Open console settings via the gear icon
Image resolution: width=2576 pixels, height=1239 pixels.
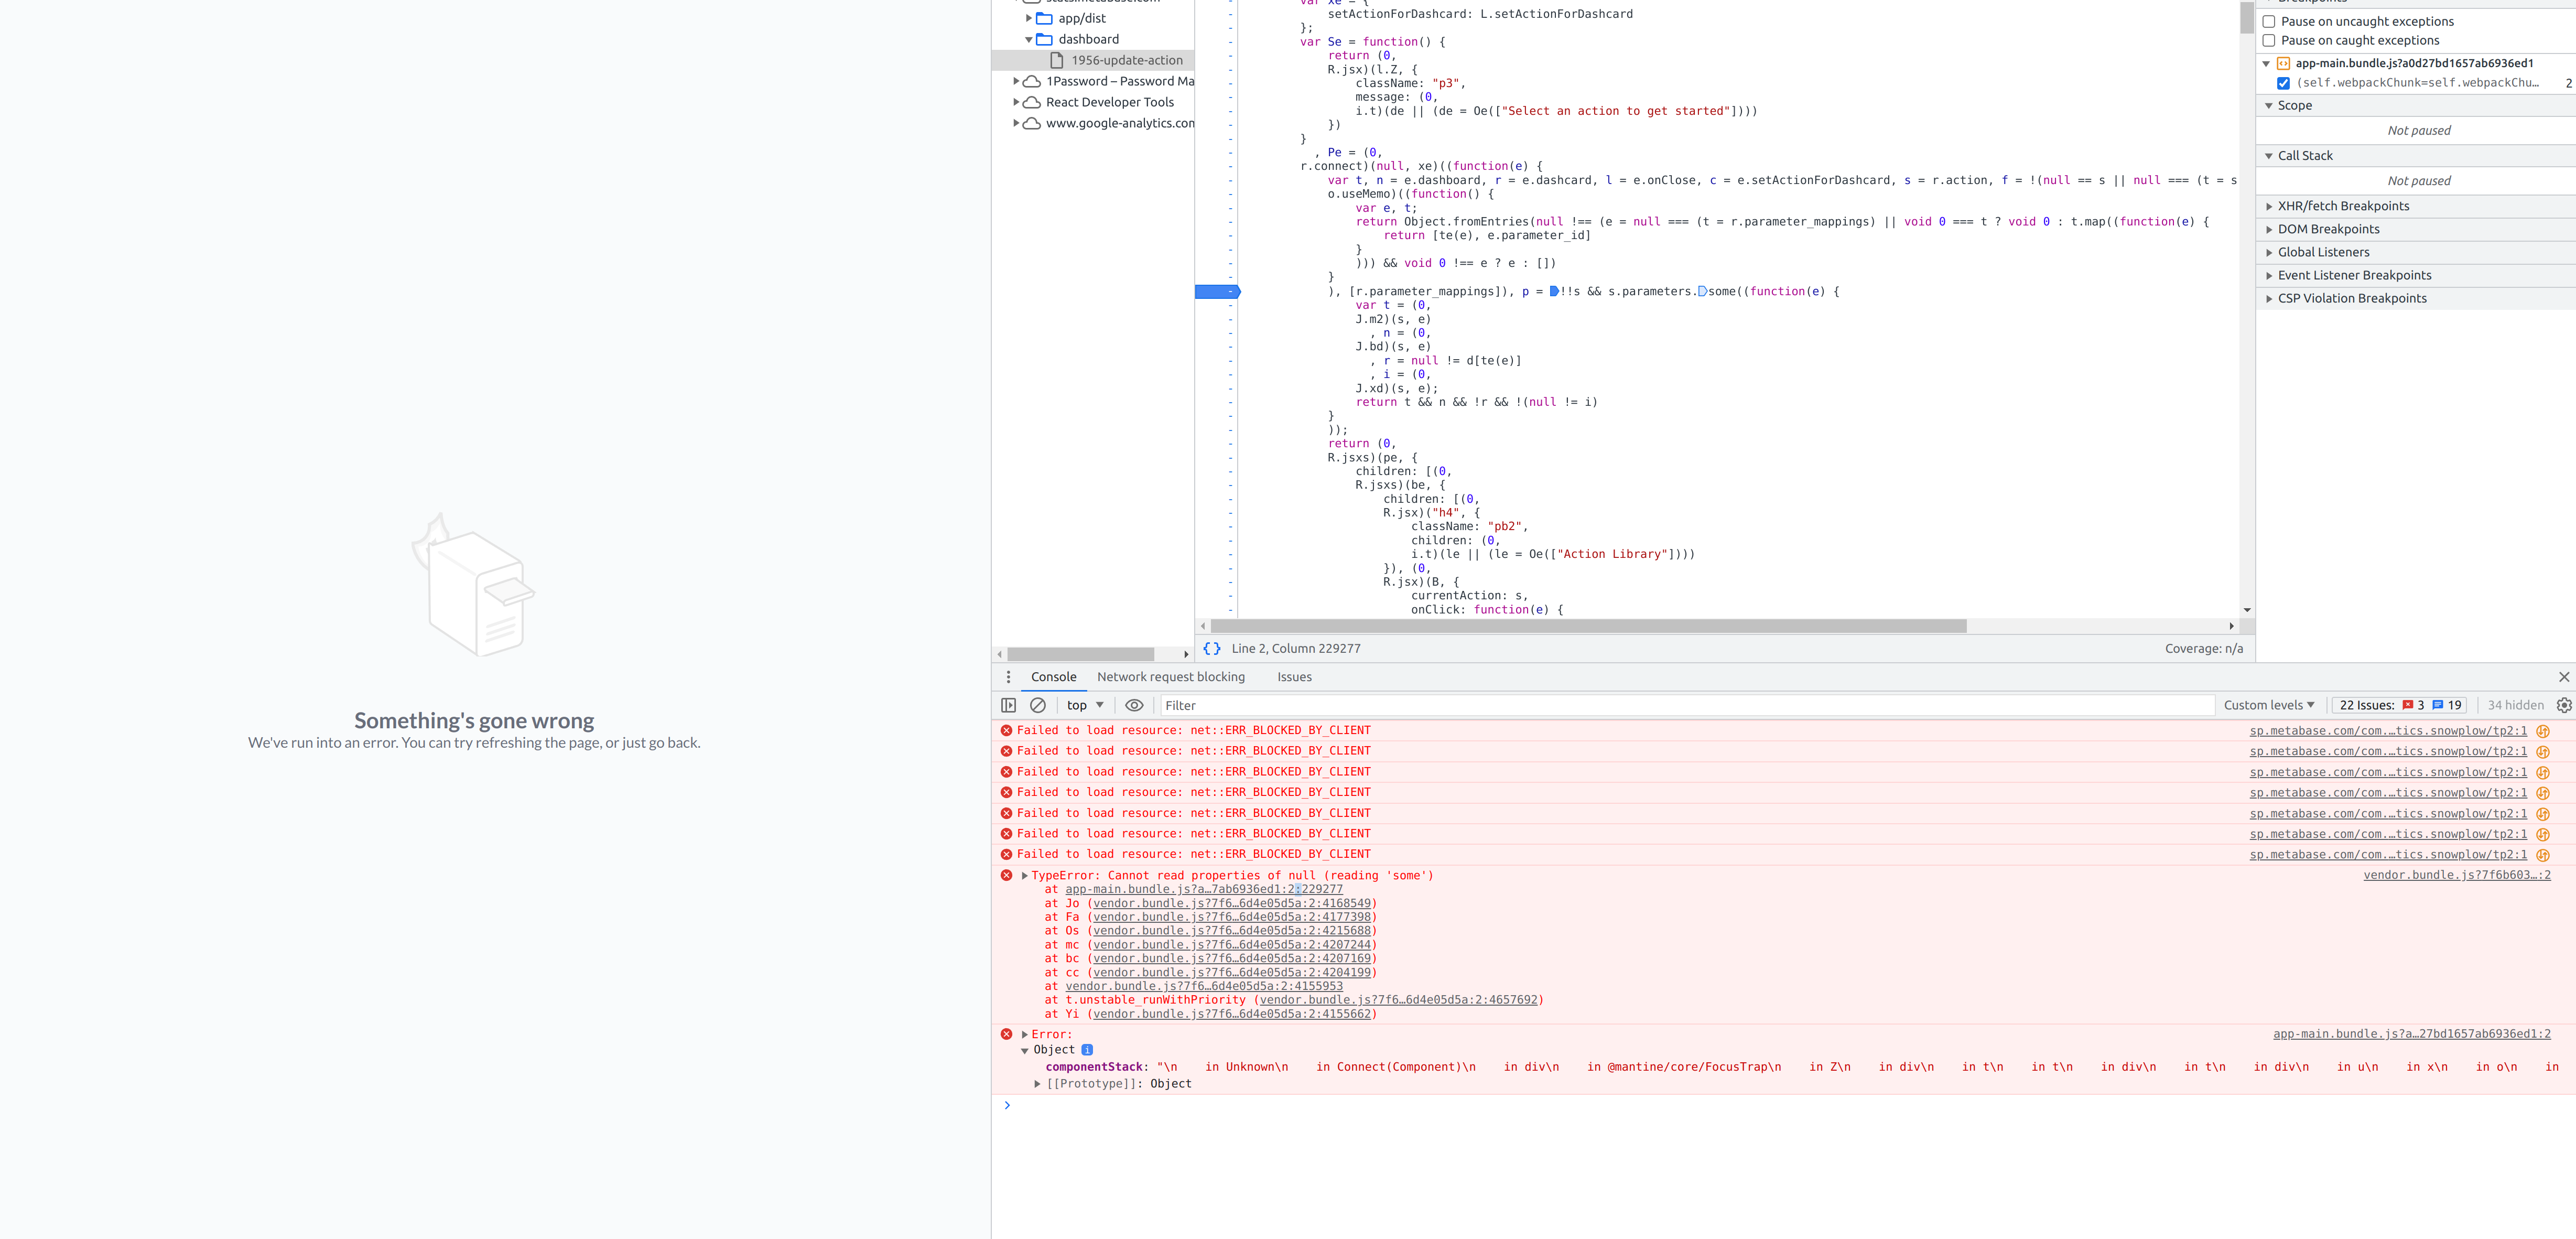2563,705
